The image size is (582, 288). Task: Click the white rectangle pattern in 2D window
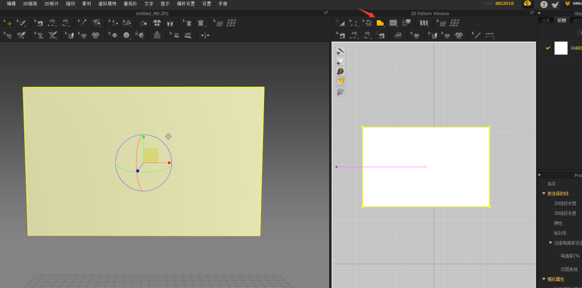pos(426,167)
